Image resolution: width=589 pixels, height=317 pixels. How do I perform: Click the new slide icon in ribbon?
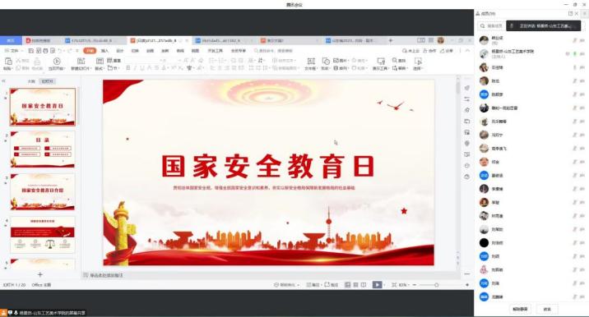coord(81,61)
